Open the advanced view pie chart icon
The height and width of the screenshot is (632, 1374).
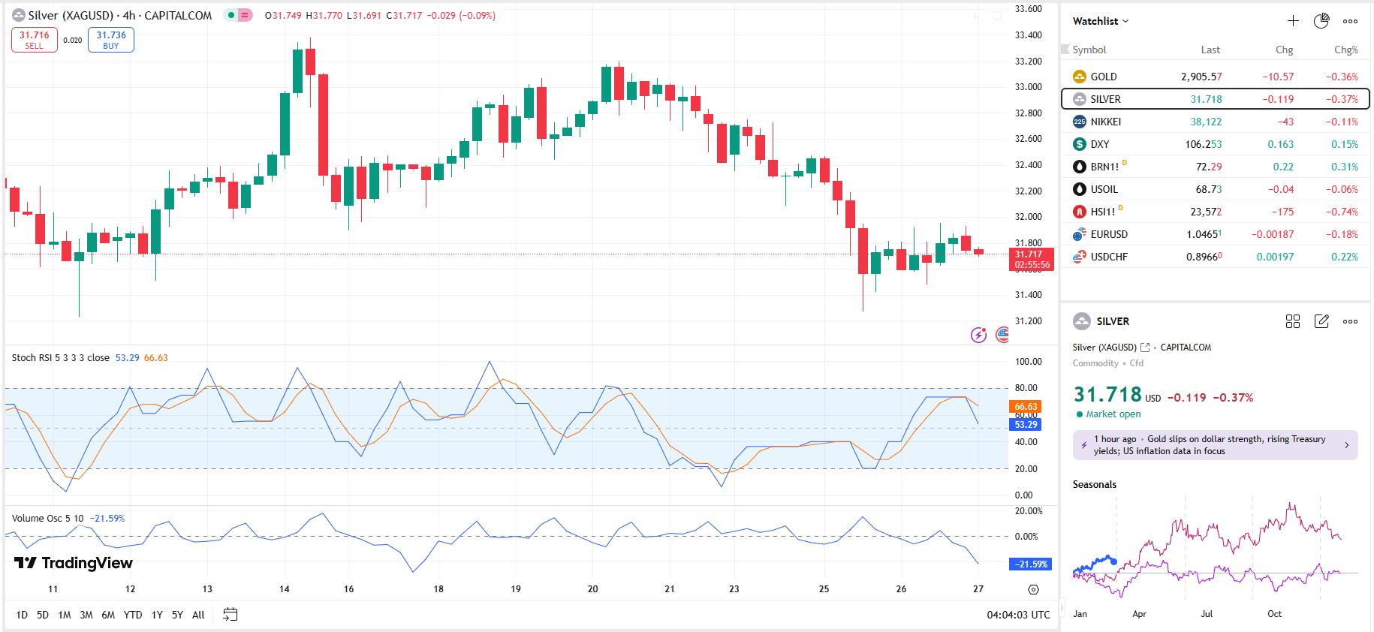(x=1321, y=21)
